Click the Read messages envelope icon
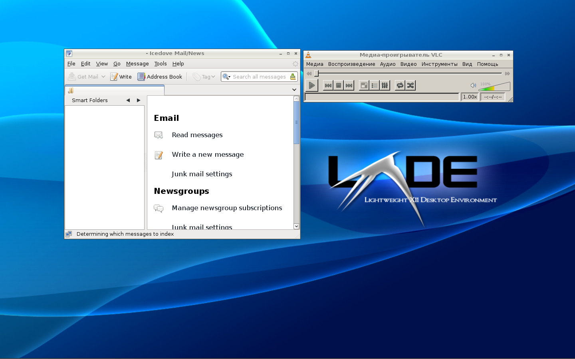Screen dimensions: 575x359 coord(159,135)
